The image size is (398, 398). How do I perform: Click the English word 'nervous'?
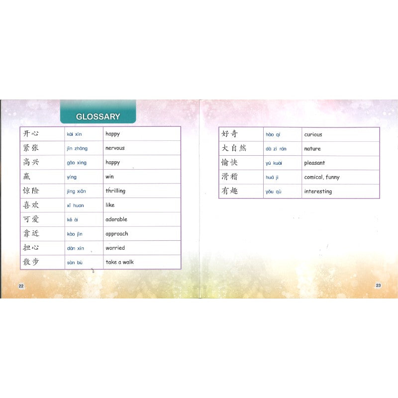pyautogui.click(x=115, y=148)
